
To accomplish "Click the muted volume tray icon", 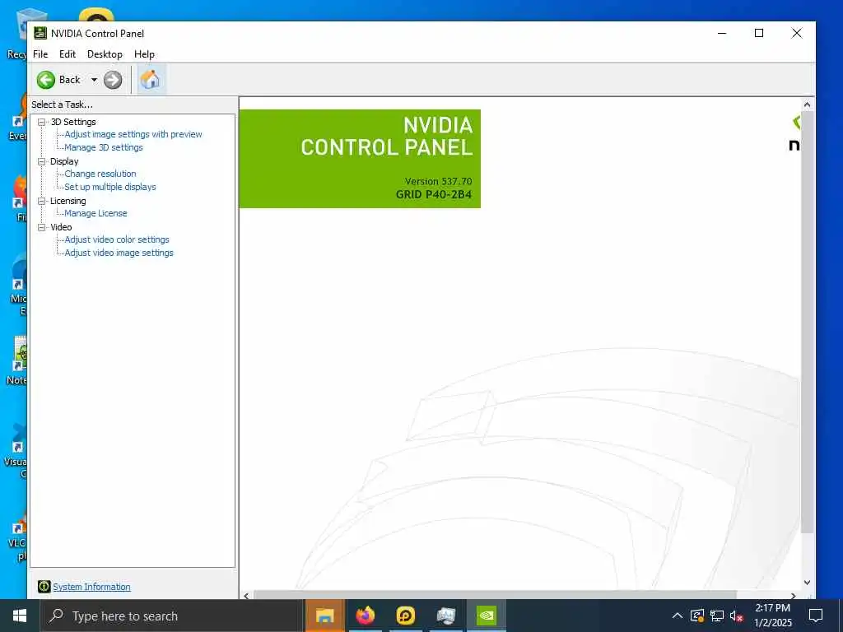I will pos(737,616).
